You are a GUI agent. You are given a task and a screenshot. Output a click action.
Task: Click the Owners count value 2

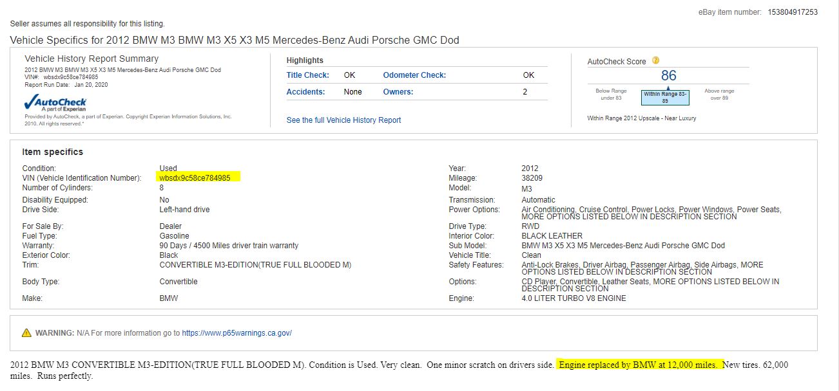tap(525, 92)
